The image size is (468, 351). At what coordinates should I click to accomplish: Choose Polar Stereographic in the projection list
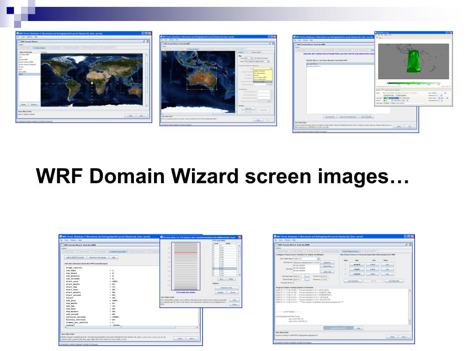tap(263, 73)
